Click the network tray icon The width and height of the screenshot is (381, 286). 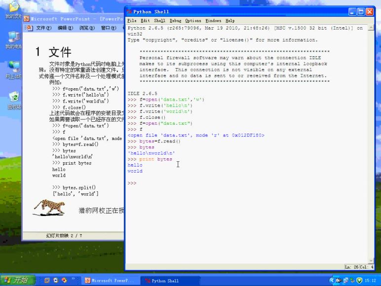coord(346,281)
